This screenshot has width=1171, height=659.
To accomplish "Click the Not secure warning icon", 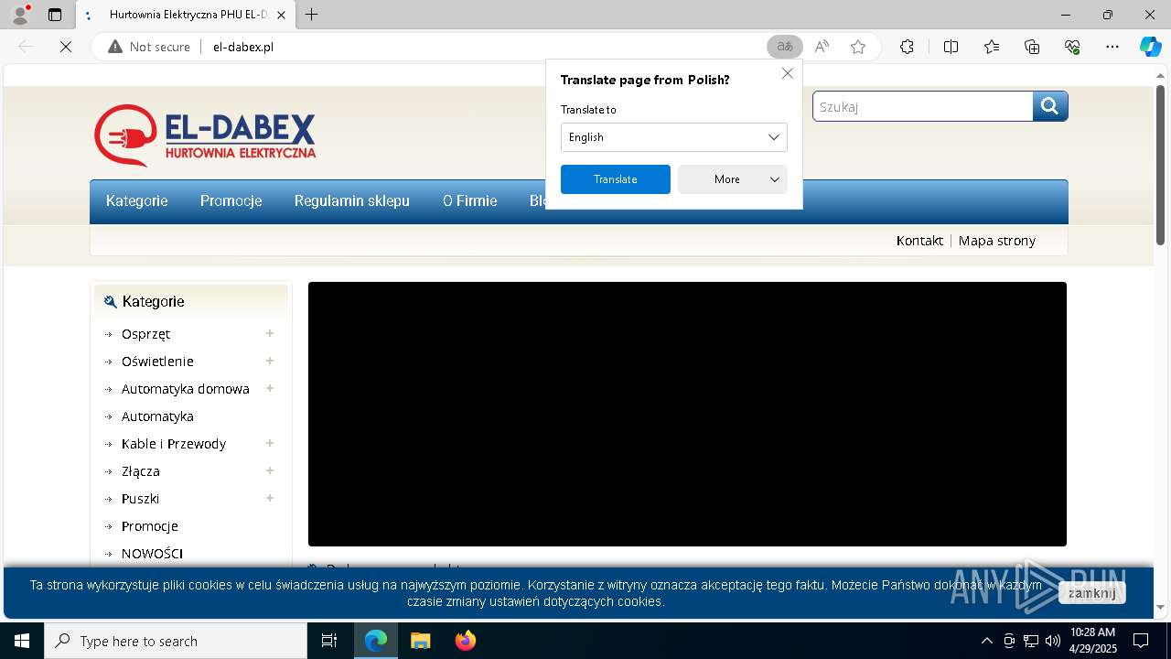I will [x=115, y=47].
